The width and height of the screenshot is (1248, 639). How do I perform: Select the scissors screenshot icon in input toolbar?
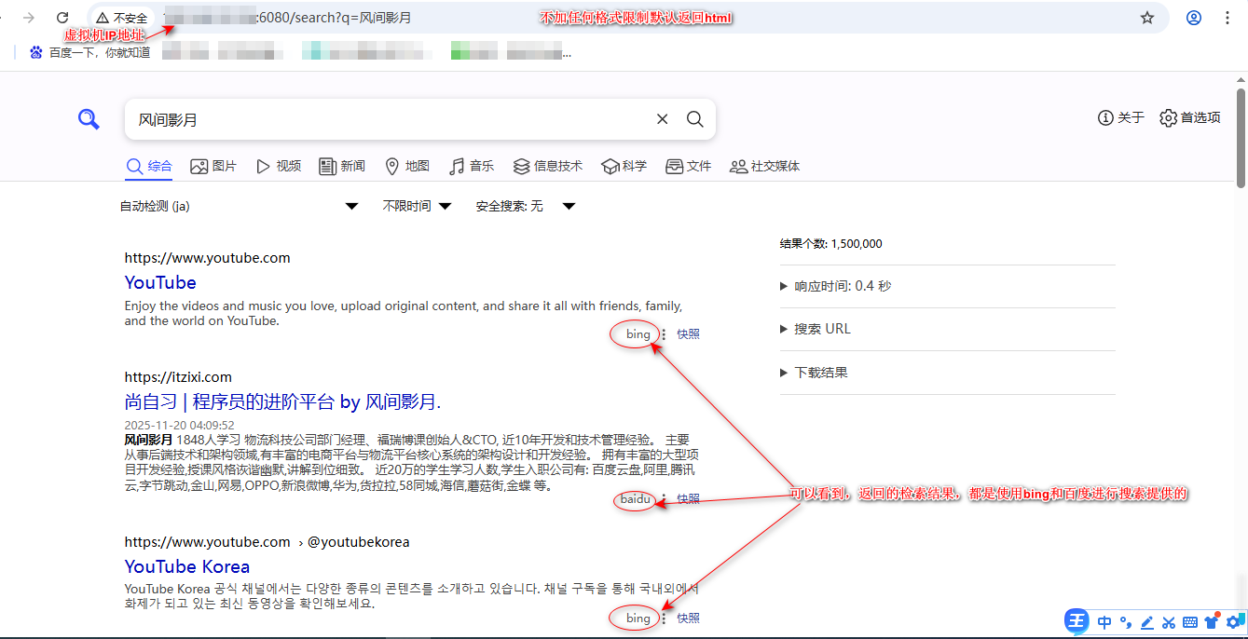tap(1168, 622)
